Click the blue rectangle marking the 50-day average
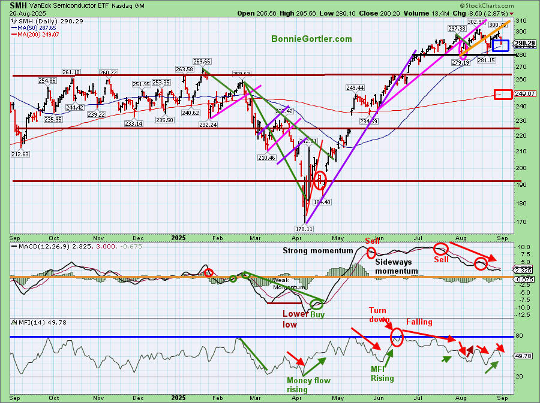This screenshot has height=403, width=540. coord(500,46)
